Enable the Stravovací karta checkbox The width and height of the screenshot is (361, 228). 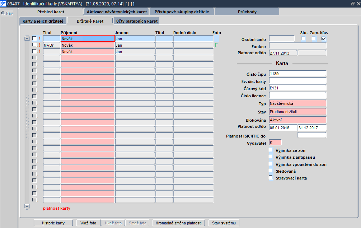(271, 178)
